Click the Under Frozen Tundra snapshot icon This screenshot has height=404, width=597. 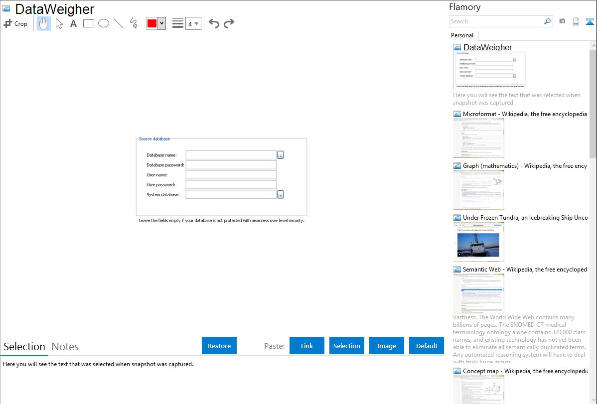point(457,218)
